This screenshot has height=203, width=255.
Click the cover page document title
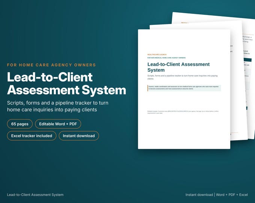coord(178,67)
